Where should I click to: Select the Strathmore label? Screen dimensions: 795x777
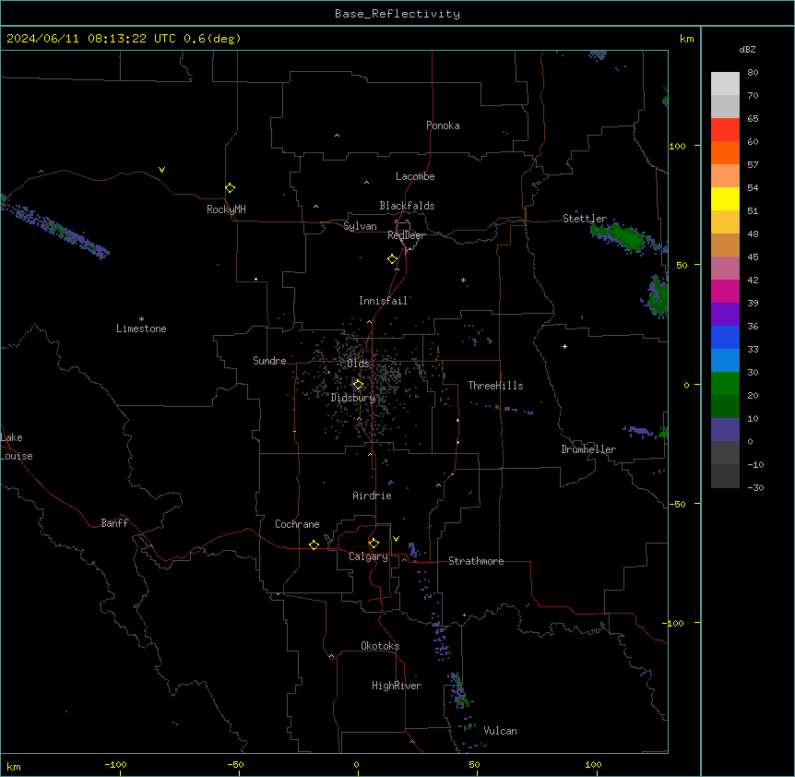(x=476, y=561)
